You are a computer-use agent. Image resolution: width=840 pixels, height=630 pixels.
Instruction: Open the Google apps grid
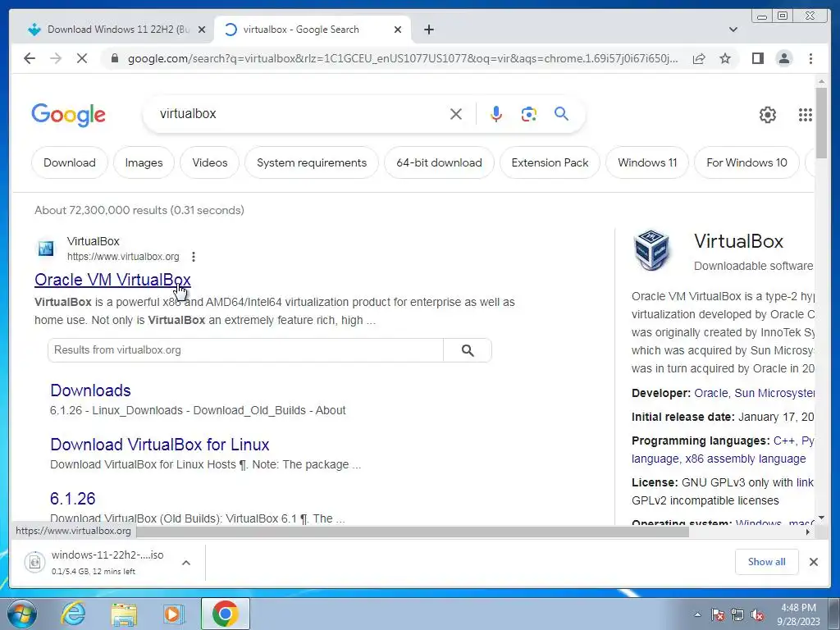[806, 115]
